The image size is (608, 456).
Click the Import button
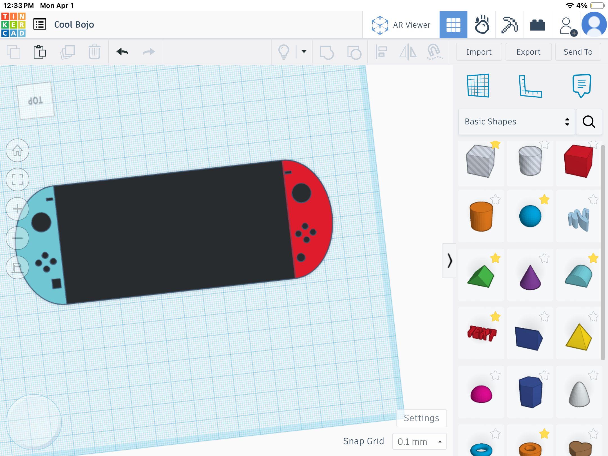[479, 52]
